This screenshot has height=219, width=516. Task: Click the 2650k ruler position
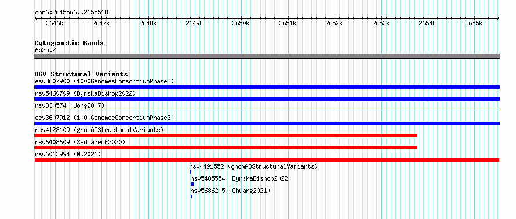(241, 23)
